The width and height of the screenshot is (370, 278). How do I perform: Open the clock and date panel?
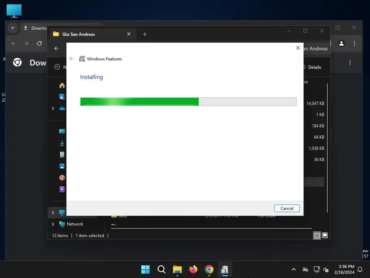tap(344, 269)
